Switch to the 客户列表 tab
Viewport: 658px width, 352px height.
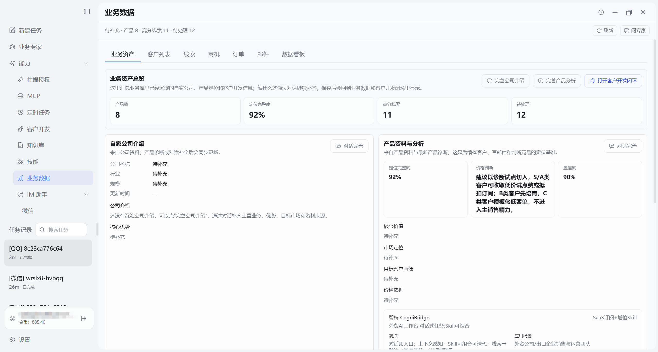(x=159, y=54)
